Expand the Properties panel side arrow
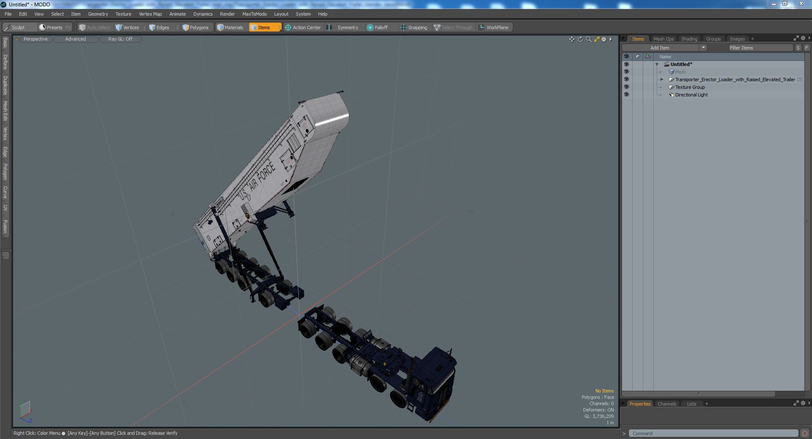 point(809,403)
